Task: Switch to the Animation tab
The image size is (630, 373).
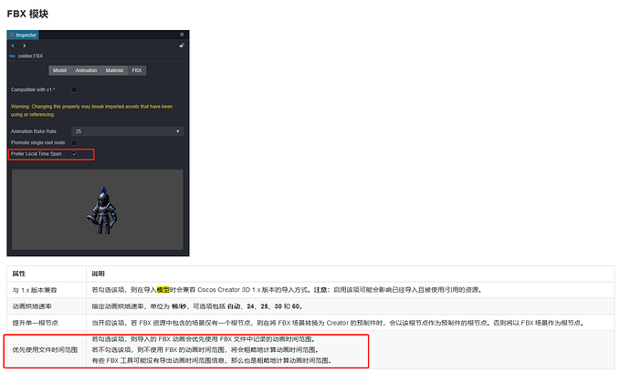Action: coord(86,70)
